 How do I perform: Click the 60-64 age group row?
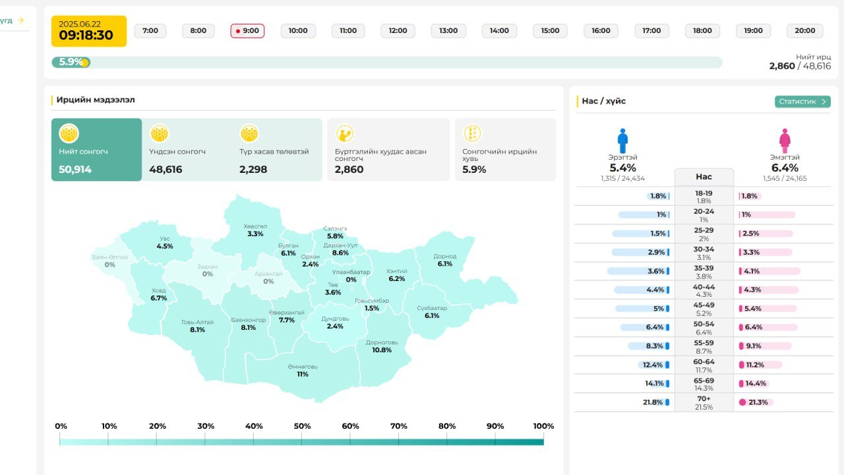704,365
